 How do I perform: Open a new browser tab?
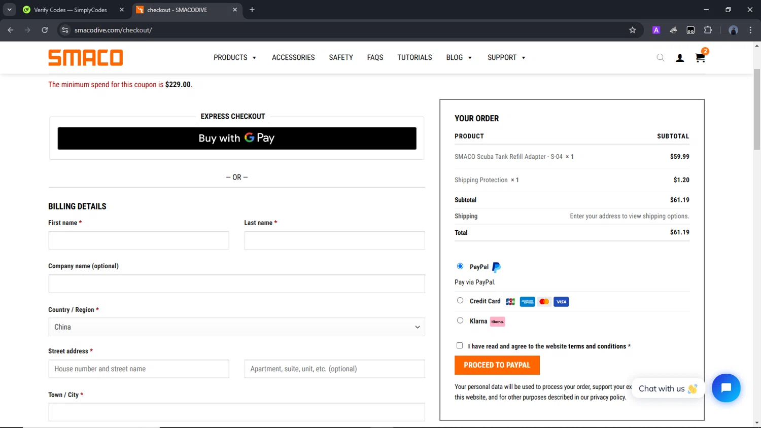252,10
